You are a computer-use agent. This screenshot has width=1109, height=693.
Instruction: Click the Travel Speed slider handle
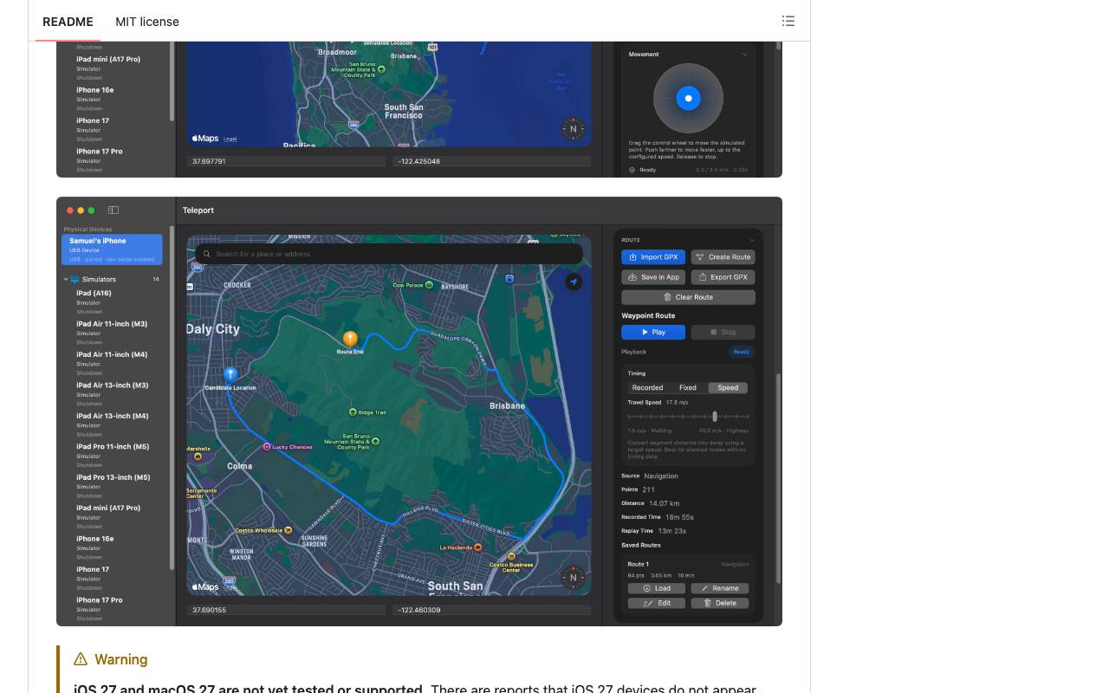click(x=715, y=417)
